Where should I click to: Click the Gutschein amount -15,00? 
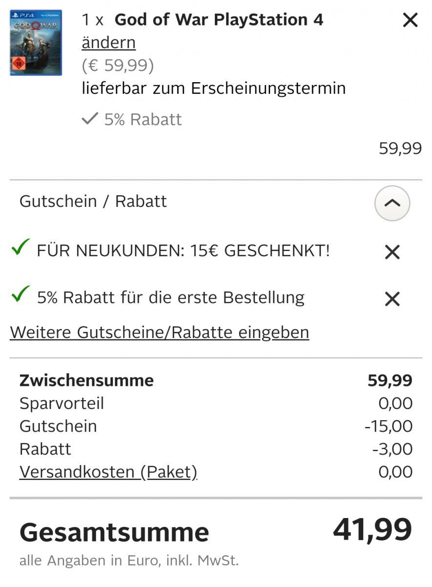[x=389, y=426]
